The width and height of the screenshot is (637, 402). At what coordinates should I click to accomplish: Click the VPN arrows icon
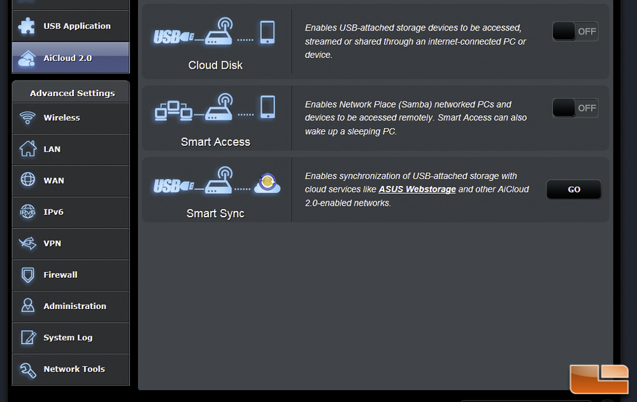point(27,243)
